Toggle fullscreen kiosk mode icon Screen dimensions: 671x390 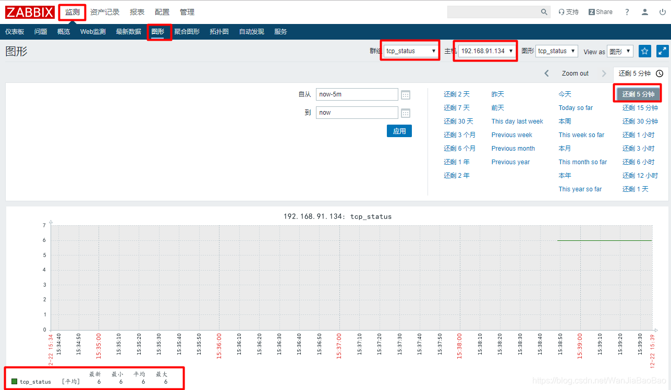662,51
